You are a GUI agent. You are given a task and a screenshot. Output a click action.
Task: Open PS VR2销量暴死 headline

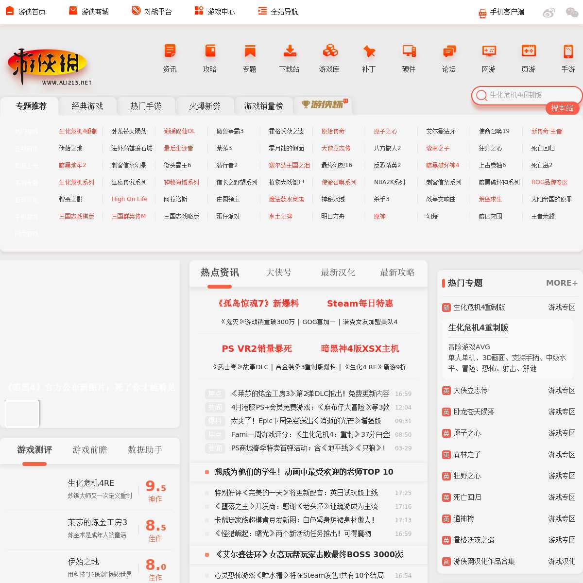pyautogui.click(x=257, y=349)
